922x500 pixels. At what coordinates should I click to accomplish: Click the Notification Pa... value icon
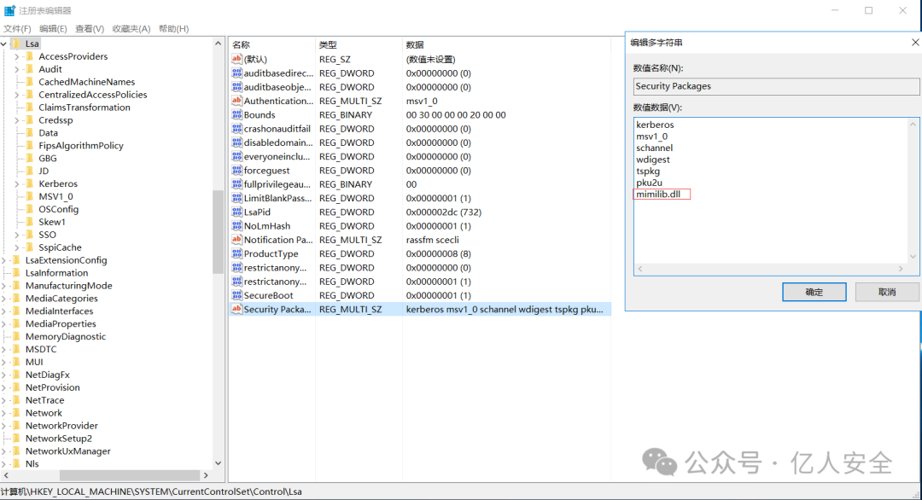236,239
